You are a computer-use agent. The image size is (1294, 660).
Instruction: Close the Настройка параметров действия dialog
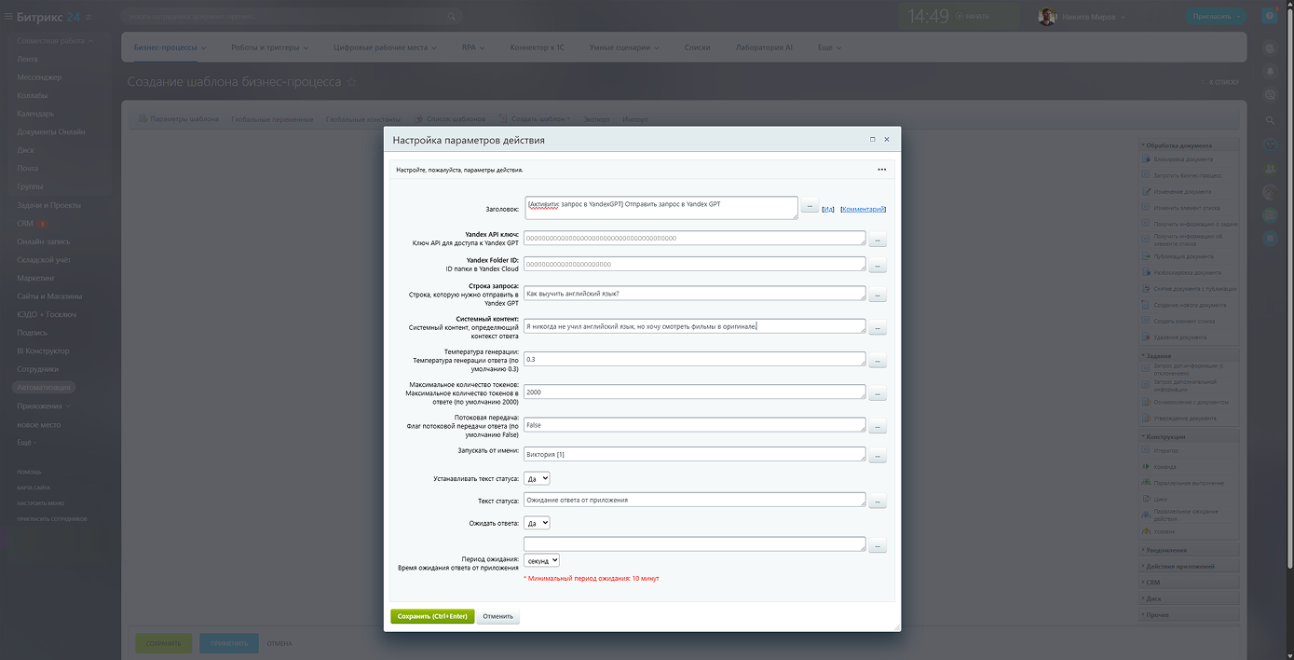click(887, 139)
